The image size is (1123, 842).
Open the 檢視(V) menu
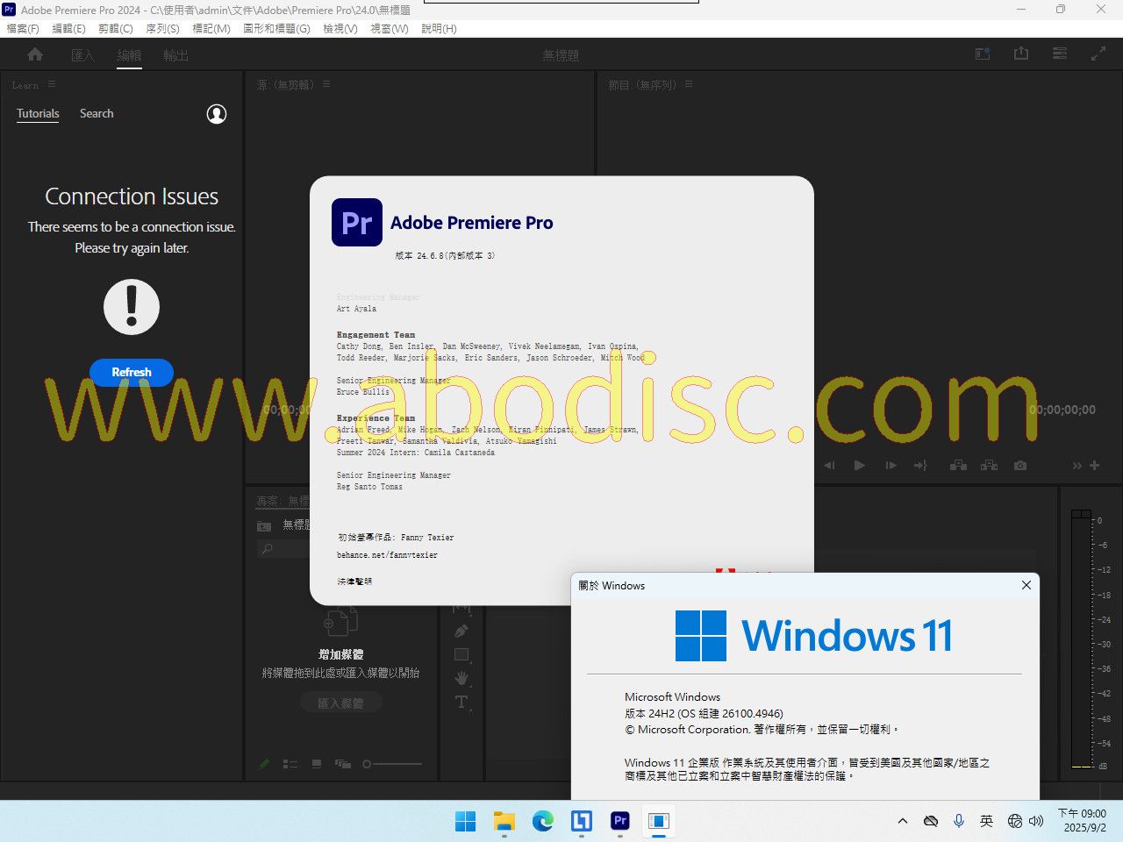tap(340, 28)
